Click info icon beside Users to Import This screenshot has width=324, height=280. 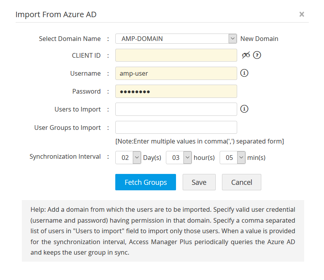click(x=244, y=109)
